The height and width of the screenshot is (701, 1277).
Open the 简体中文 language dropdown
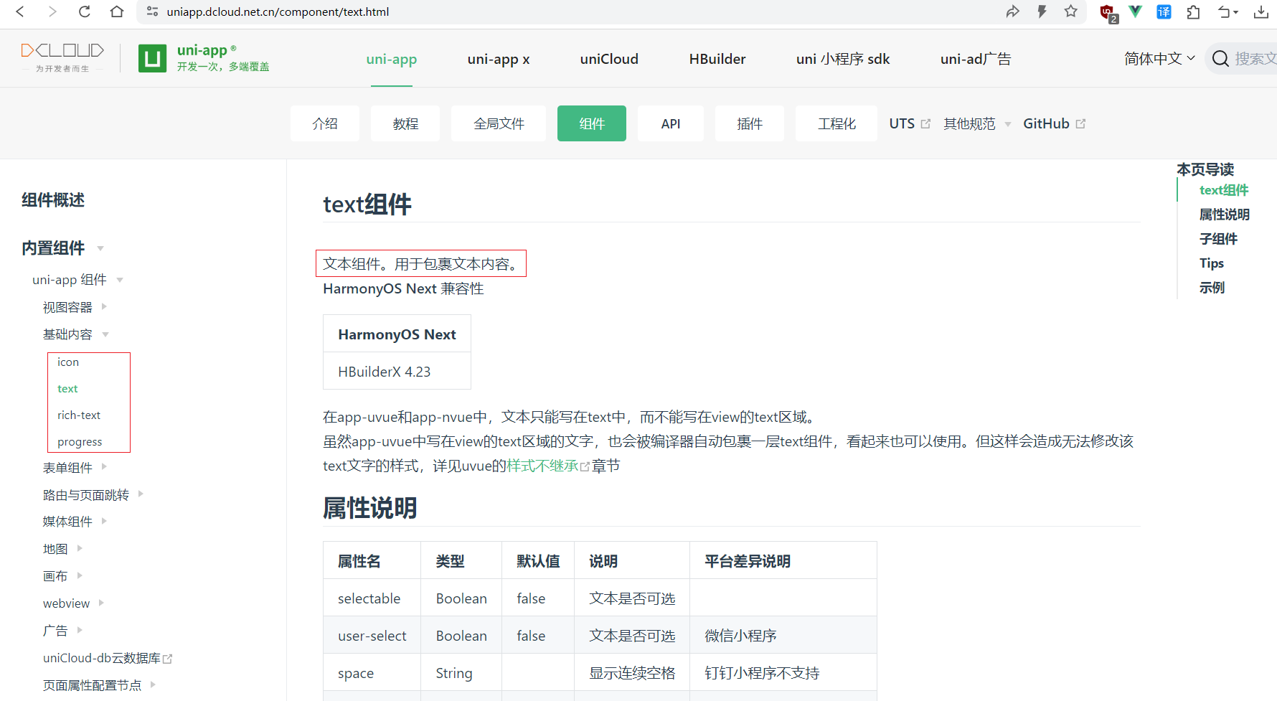click(1159, 59)
